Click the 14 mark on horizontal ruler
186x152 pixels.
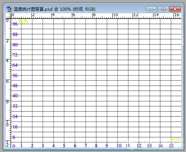[x=156, y=15]
